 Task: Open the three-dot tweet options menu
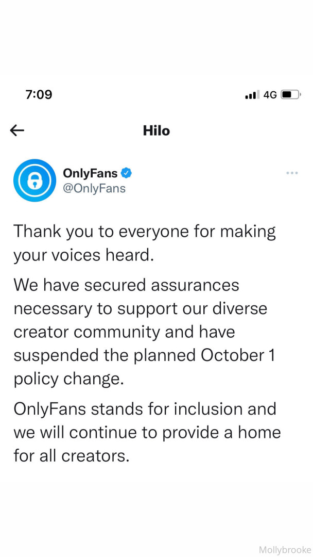[292, 173]
